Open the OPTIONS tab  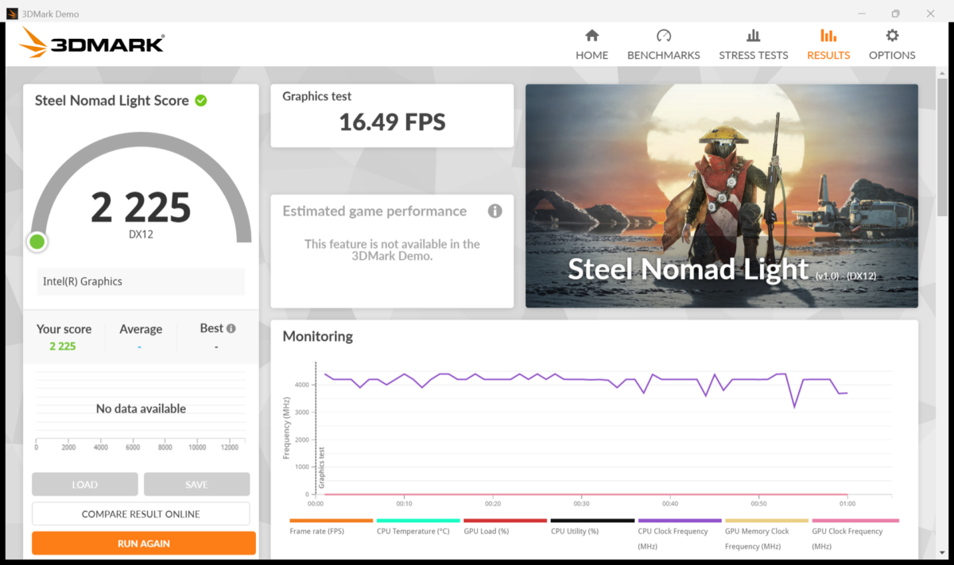click(x=892, y=45)
